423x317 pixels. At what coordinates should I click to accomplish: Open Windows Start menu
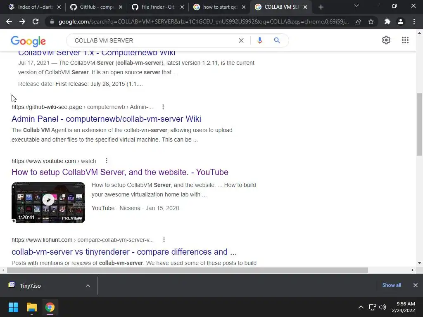point(13,307)
